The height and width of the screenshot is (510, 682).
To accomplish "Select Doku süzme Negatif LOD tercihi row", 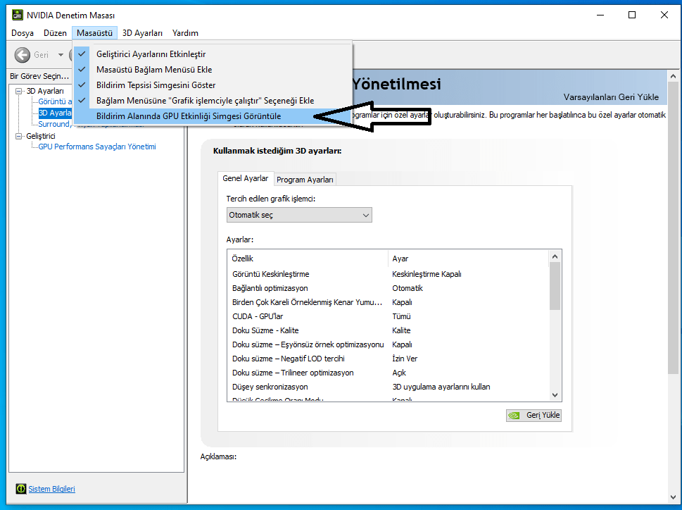I will click(388, 359).
